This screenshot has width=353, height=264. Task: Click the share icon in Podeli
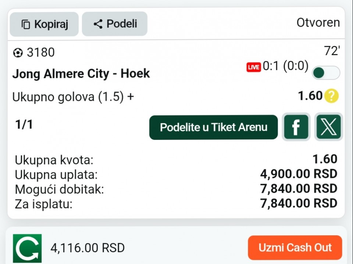98,24
